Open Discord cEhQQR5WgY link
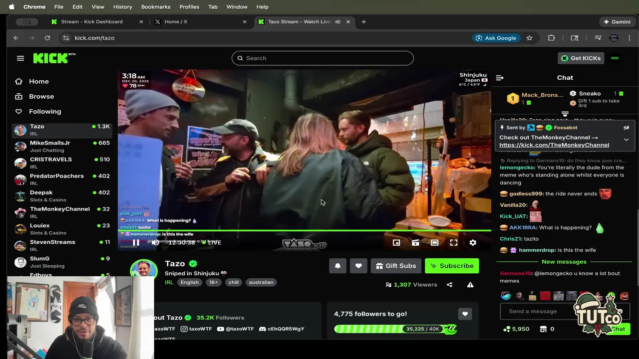The image size is (639, 359). pos(282,329)
